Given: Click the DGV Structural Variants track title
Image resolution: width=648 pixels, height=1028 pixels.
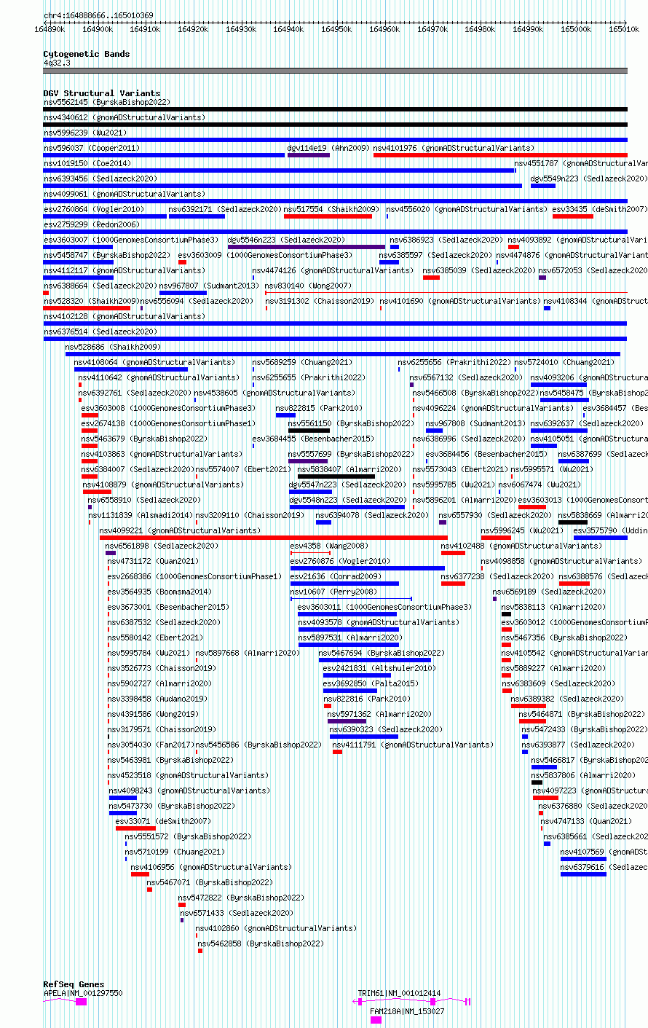Looking at the screenshot, I should tap(101, 93).
